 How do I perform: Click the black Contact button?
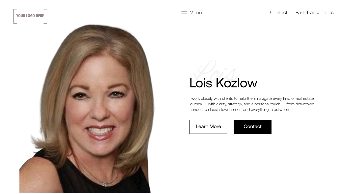tap(253, 127)
